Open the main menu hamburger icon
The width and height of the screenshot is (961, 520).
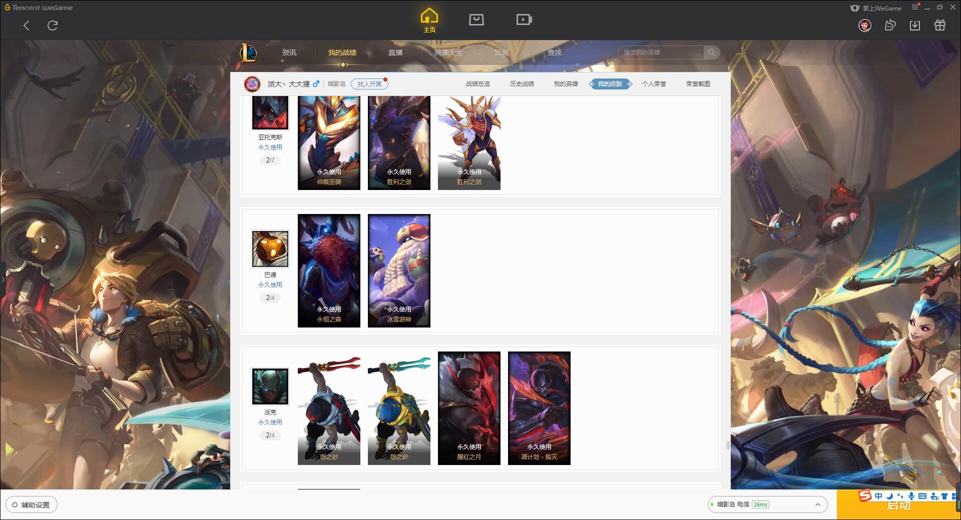click(915, 7)
